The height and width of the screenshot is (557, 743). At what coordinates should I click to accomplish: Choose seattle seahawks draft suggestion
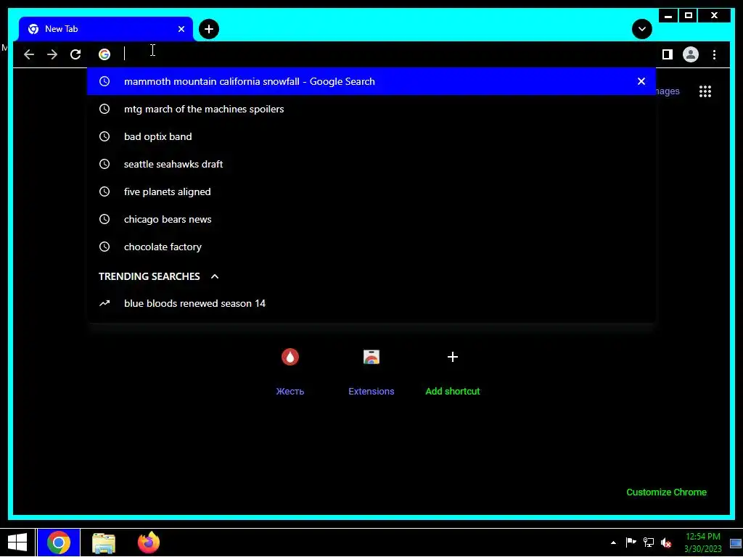click(371, 164)
